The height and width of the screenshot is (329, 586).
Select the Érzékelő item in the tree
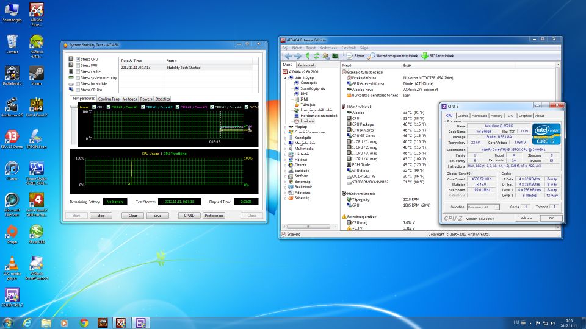307,121
